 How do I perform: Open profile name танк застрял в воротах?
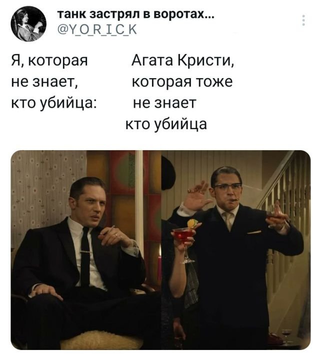pyautogui.click(x=135, y=15)
